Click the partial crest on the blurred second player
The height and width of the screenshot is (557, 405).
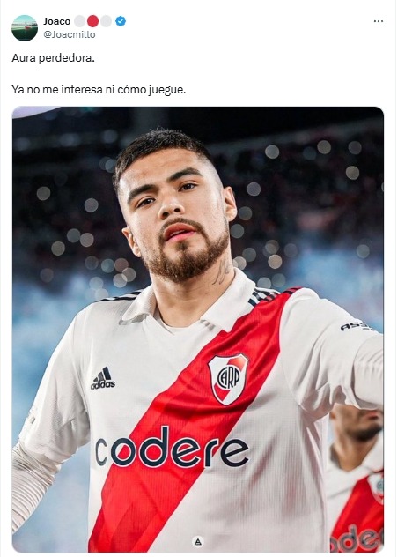tap(376, 487)
